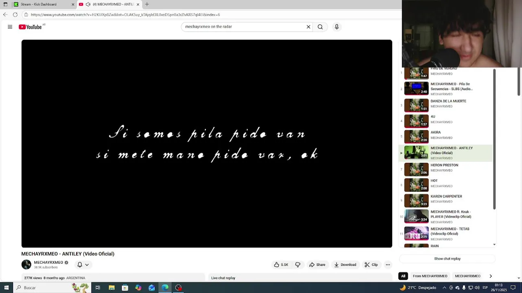Open the ARGENTINA location tag
522x293 pixels.
76,278
